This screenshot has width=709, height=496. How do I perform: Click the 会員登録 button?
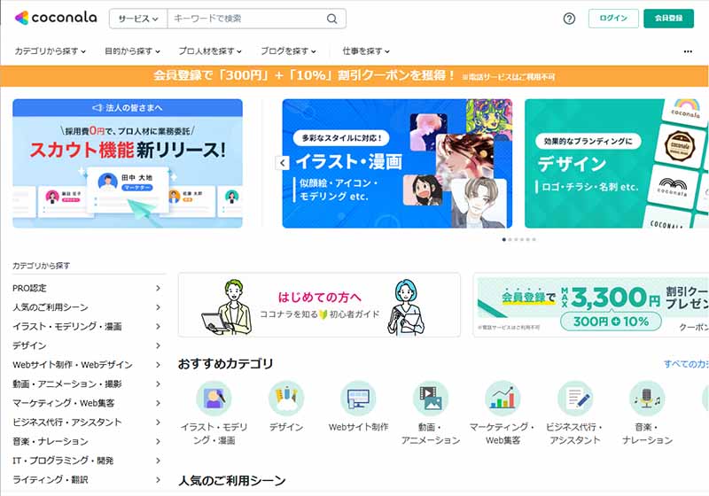click(x=668, y=19)
